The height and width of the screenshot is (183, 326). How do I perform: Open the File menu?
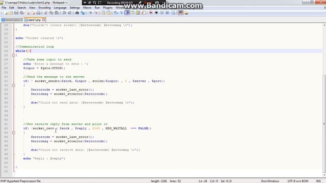pyautogui.click(x=4, y=8)
